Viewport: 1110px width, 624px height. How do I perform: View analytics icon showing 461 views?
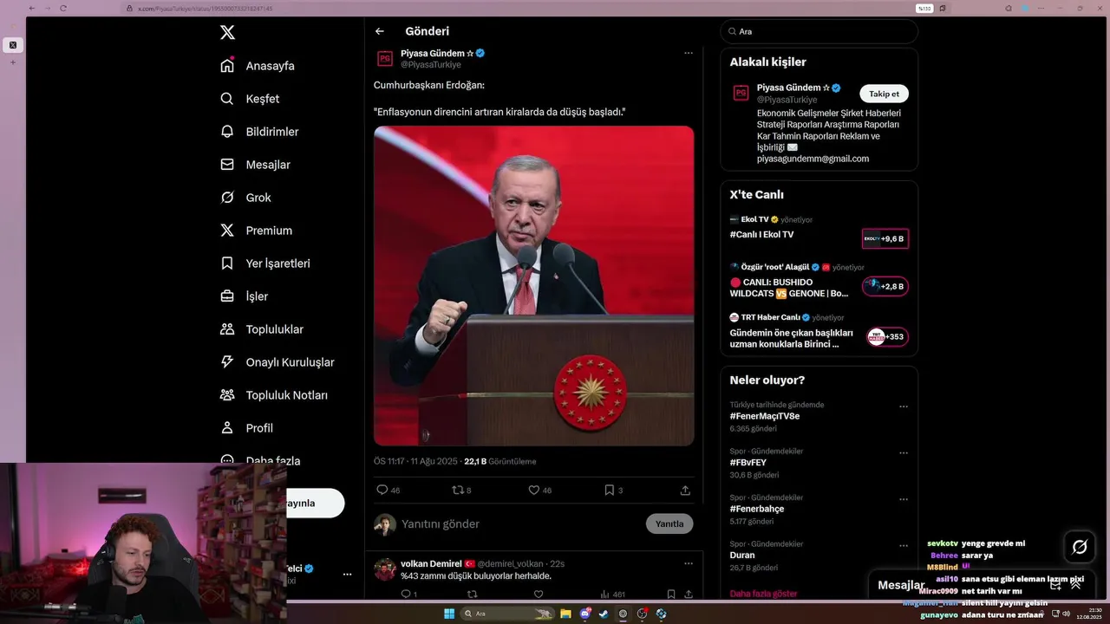click(612, 594)
